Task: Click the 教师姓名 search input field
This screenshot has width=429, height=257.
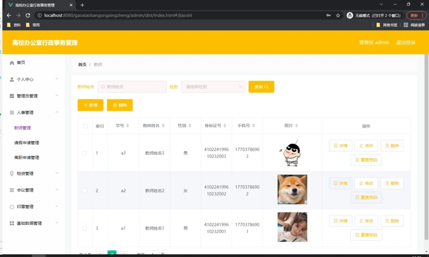Action: click(132, 86)
